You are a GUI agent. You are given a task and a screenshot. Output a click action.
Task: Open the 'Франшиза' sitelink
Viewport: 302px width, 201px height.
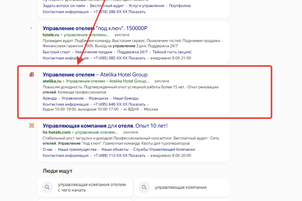98,98
